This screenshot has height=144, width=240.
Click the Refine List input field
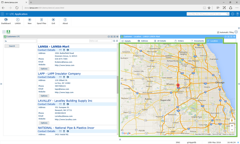(x=100, y=41)
